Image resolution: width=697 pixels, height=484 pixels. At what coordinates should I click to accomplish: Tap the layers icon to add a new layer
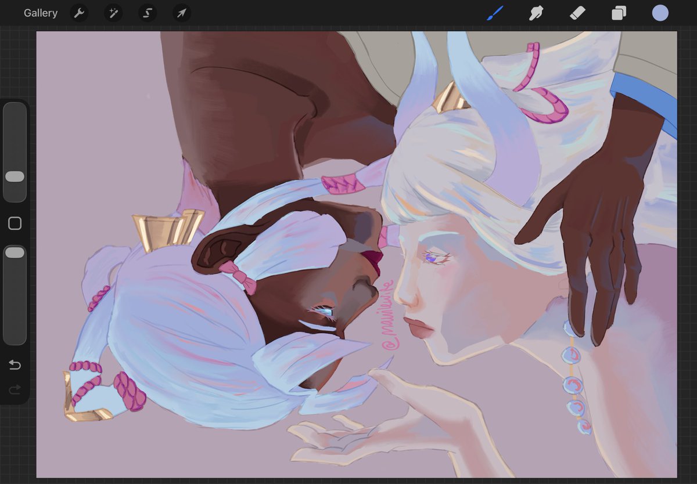click(x=618, y=13)
